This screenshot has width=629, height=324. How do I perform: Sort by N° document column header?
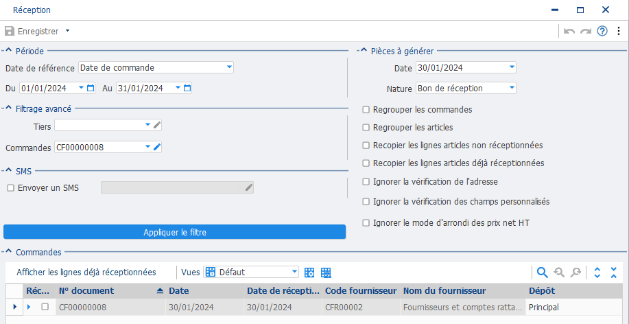[111, 290]
